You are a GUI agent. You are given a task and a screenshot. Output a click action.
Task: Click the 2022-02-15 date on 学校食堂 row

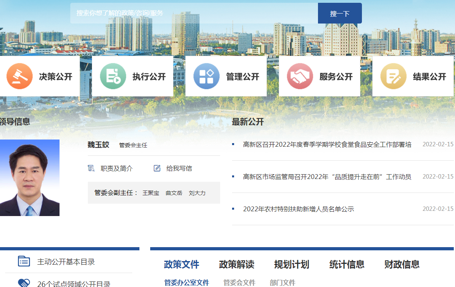click(x=438, y=144)
